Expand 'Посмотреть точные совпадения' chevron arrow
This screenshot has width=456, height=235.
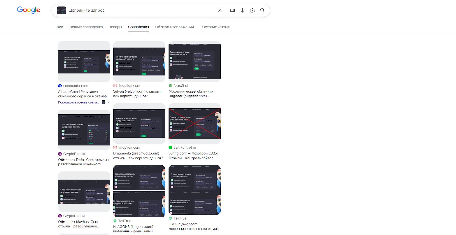pos(108,102)
